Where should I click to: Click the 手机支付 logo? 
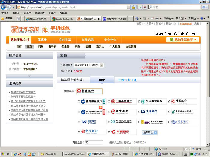tap(25, 30)
